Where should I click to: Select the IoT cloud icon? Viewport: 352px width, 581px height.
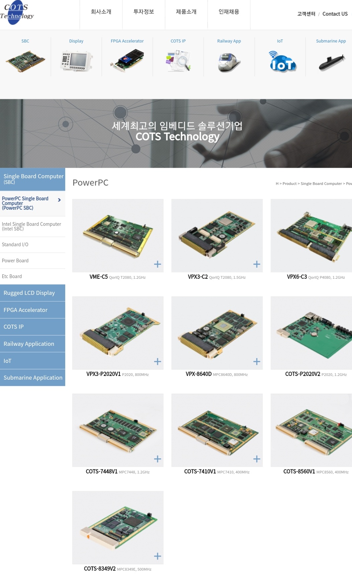tap(282, 61)
